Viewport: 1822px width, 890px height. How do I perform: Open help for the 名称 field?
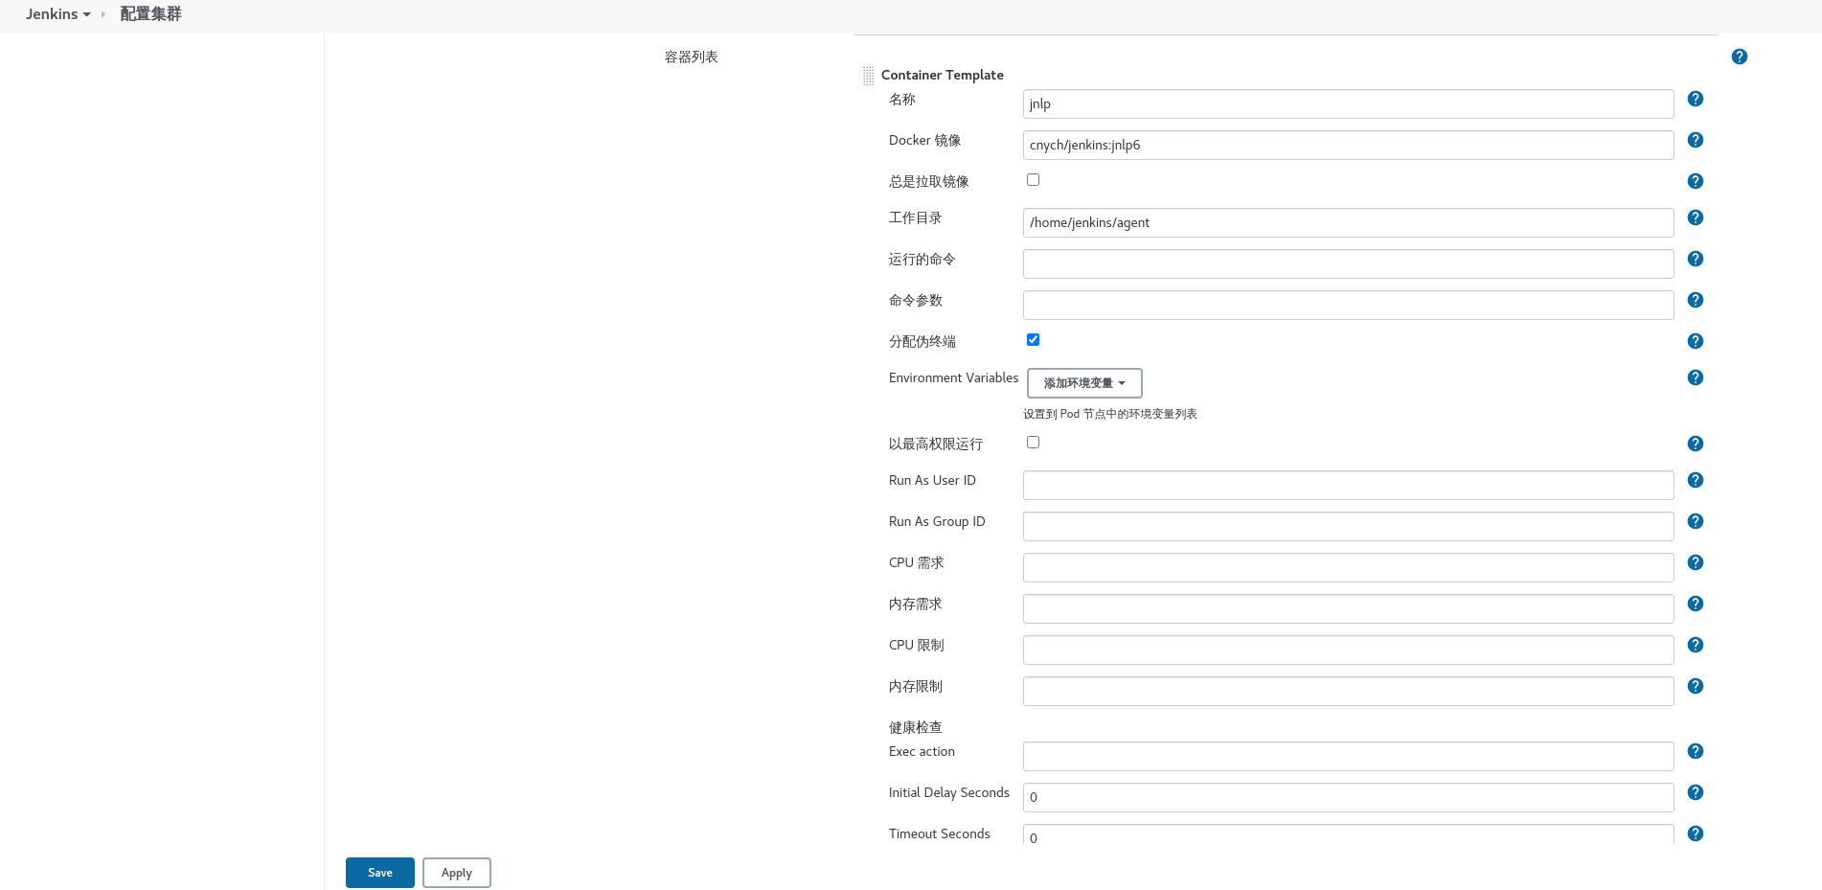tap(1695, 99)
